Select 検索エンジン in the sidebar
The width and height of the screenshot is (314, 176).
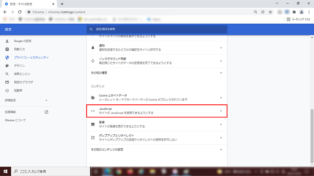pos(22,74)
